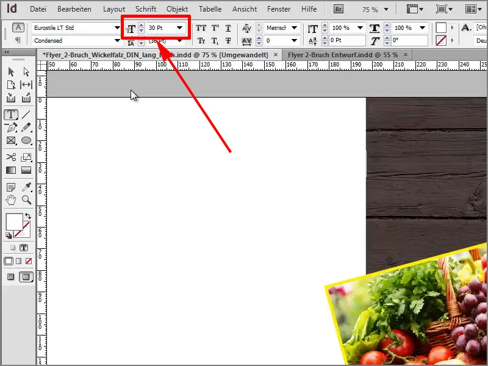Open the Eurostile LT Std font dropdown
This screenshot has width=488, height=366.
(x=117, y=27)
